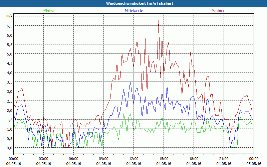Select the 6,5 y-axis value label

pyautogui.click(x=9, y=26)
